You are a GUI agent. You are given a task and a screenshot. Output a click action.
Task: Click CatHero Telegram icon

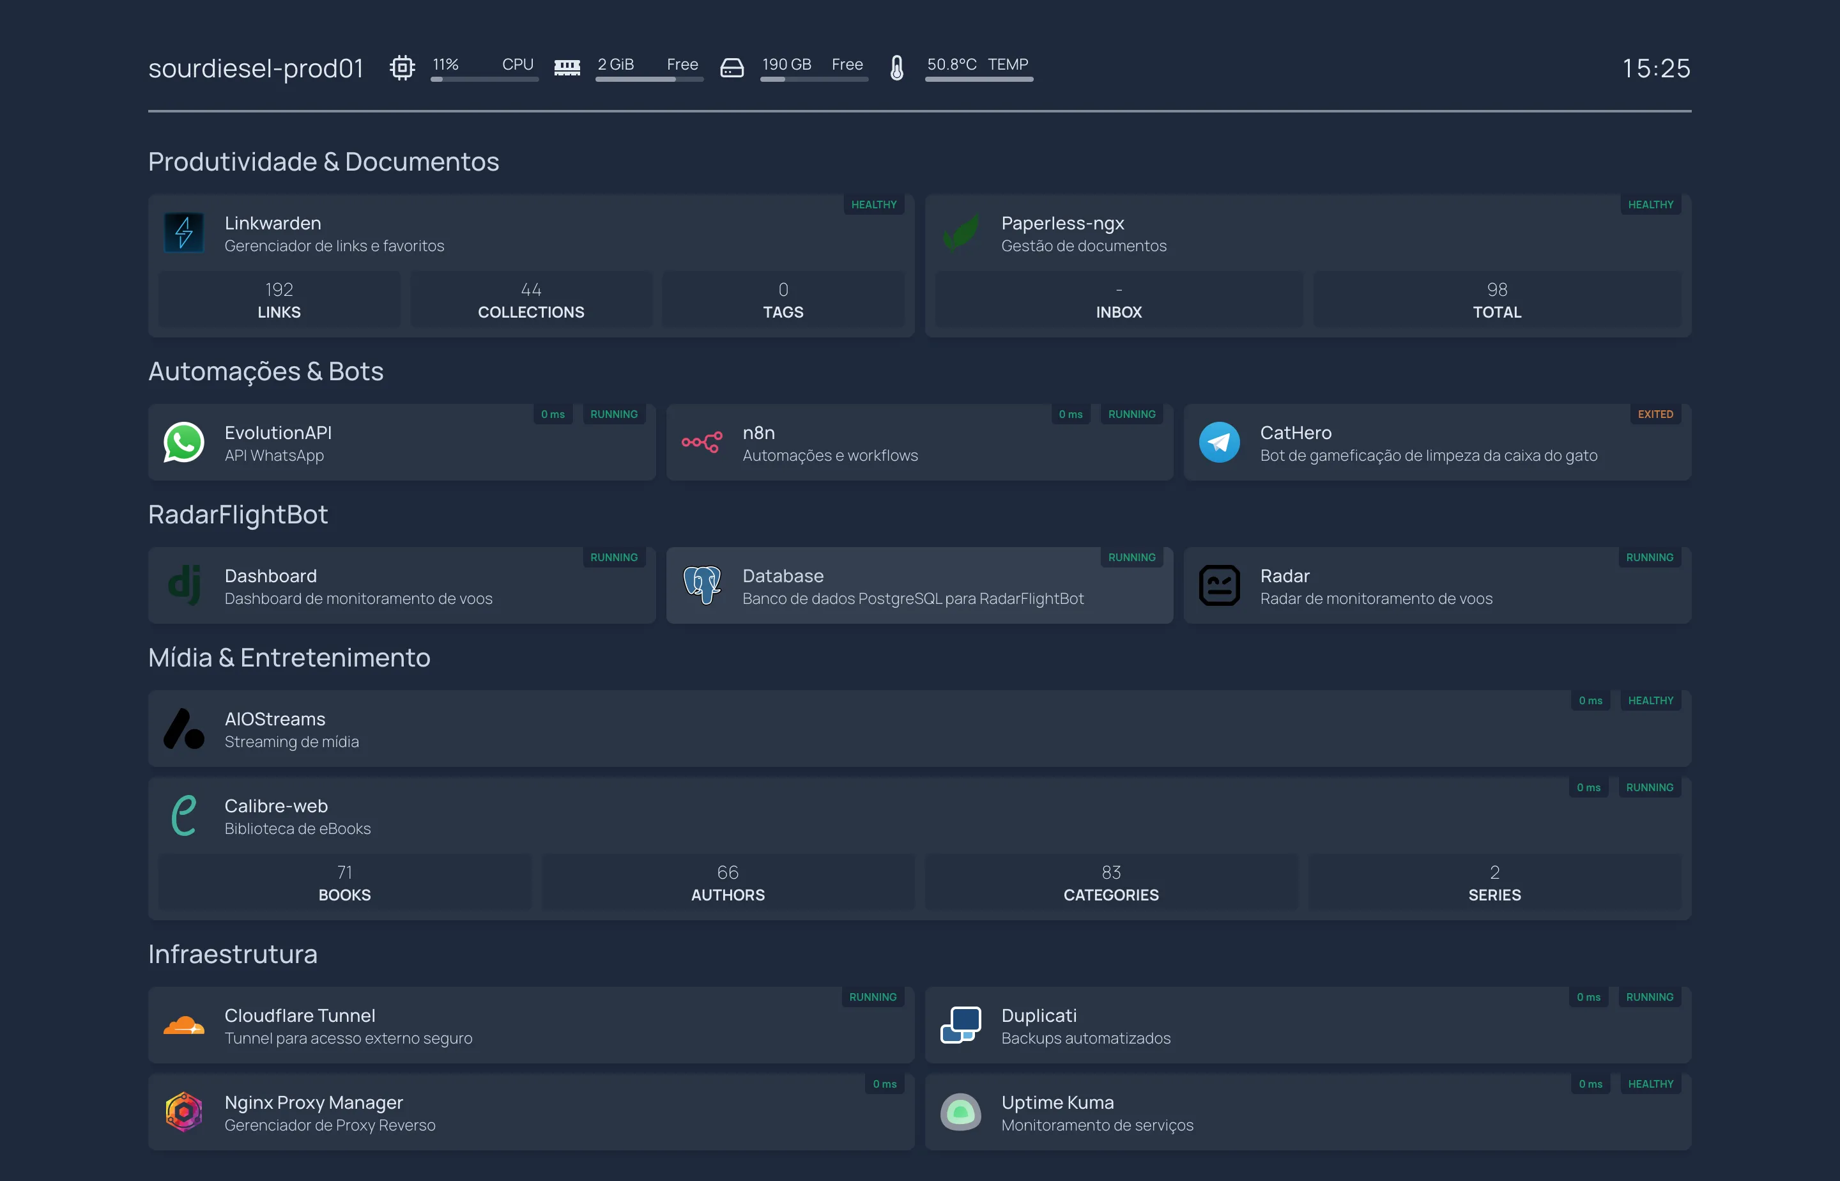click(1219, 442)
